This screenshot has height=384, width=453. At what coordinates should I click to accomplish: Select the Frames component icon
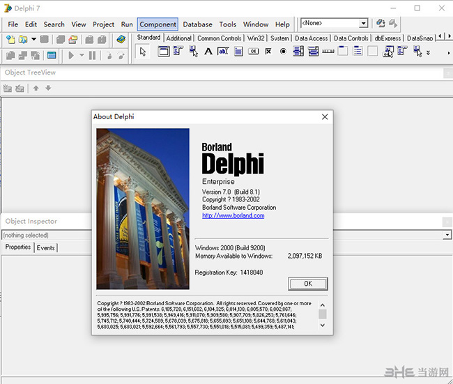coord(164,52)
